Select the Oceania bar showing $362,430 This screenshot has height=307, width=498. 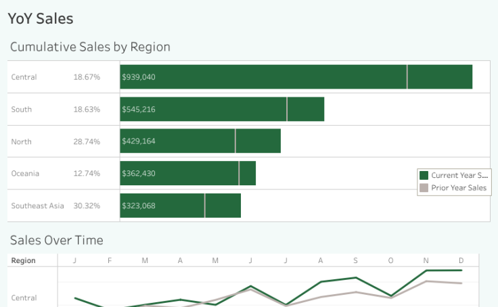(x=187, y=173)
